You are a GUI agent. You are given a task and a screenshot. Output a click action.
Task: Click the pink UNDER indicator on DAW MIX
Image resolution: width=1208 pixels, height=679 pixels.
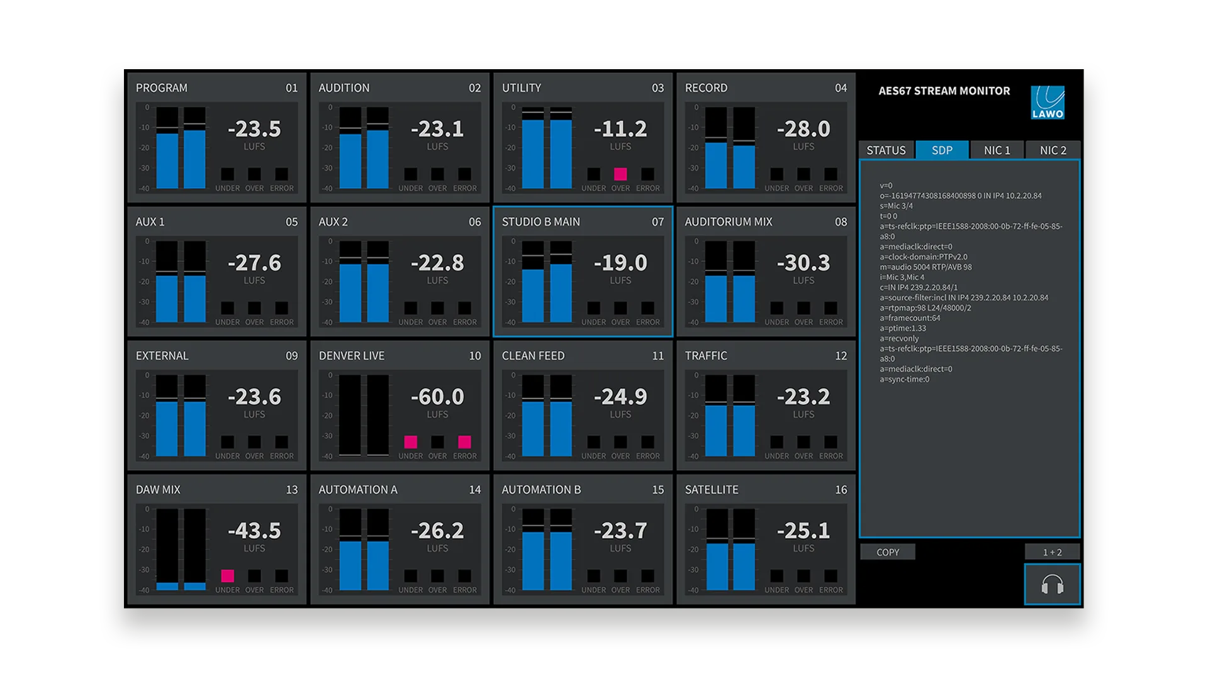227,576
